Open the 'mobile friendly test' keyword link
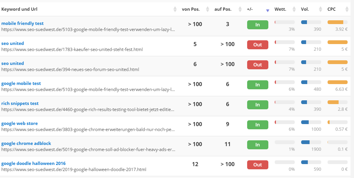Viewport: 354px width, 178px height. click(x=22, y=23)
